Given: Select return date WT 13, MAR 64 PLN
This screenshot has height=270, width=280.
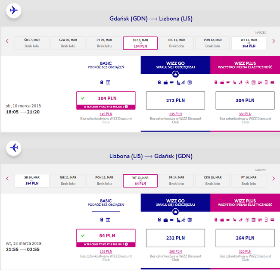Looking at the screenshot, I should [140, 181].
